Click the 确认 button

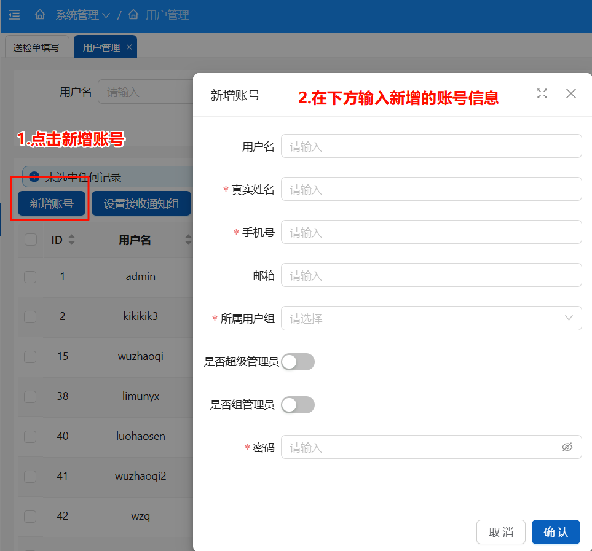[x=555, y=532]
